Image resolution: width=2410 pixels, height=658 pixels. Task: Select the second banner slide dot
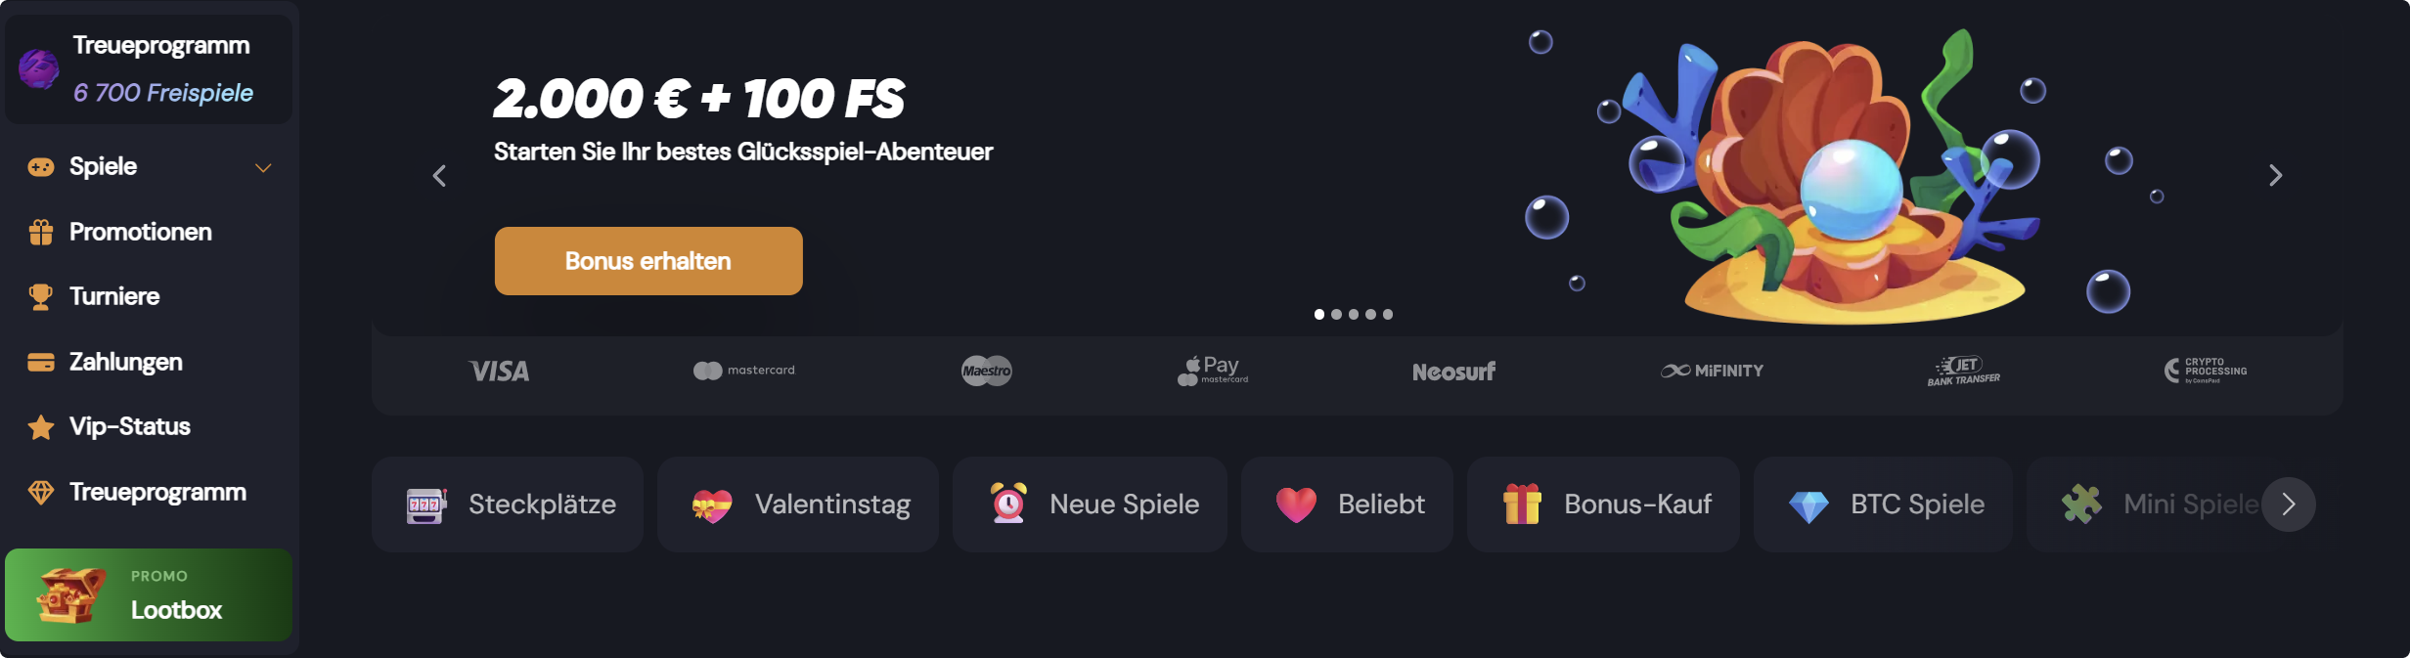point(1336,314)
